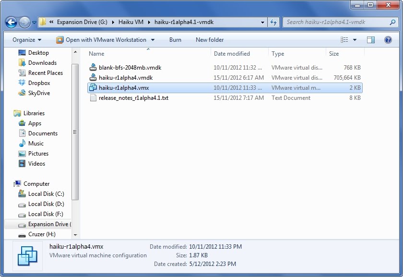Click the release_notes_r1alpha4.1.txt file
This screenshot has width=403, height=277.
click(x=133, y=98)
